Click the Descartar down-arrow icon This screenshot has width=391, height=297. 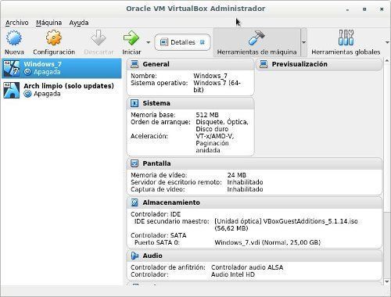(x=99, y=38)
